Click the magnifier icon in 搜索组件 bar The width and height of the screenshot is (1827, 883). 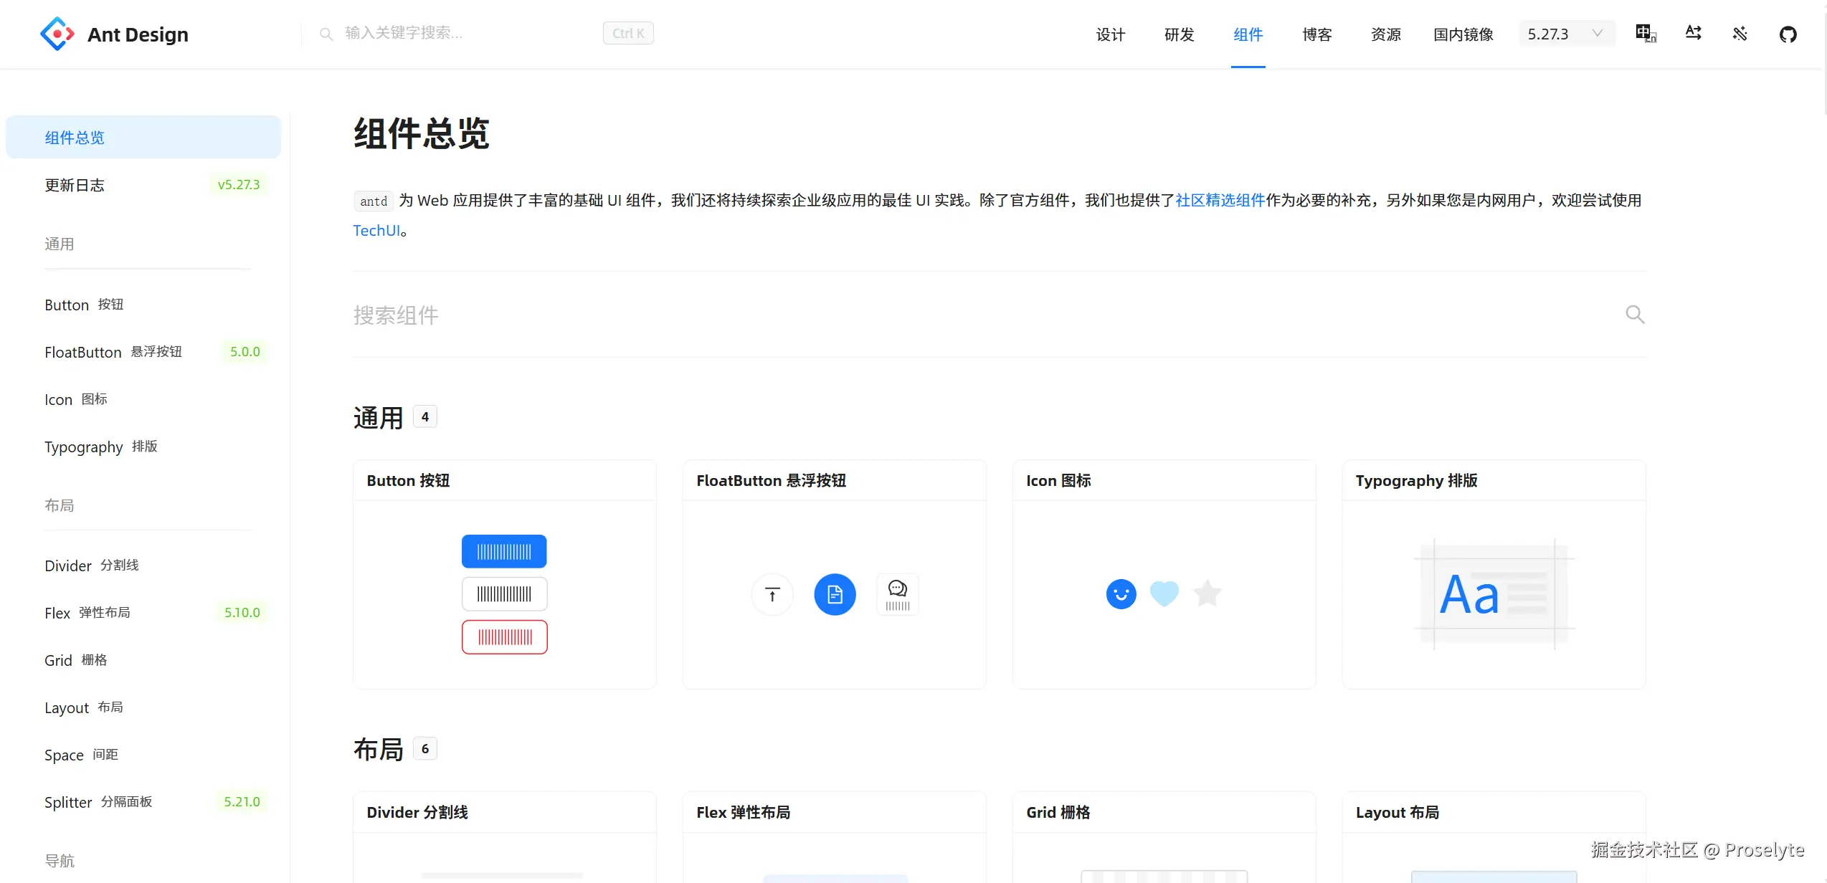click(x=1635, y=315)
